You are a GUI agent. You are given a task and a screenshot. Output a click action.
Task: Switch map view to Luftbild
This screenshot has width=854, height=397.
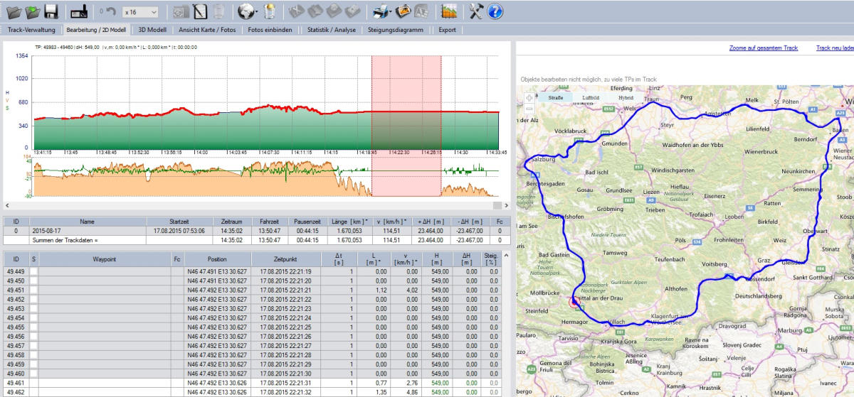click(591, 97)
